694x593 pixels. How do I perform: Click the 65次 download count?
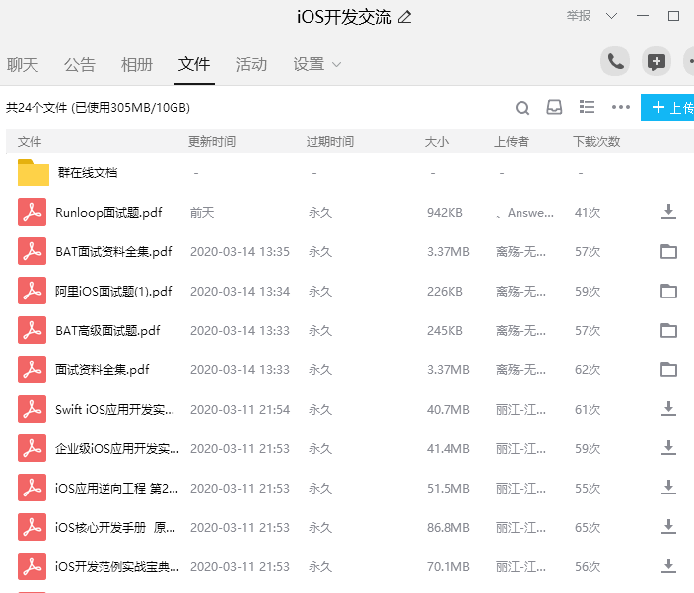click(588, 528)
